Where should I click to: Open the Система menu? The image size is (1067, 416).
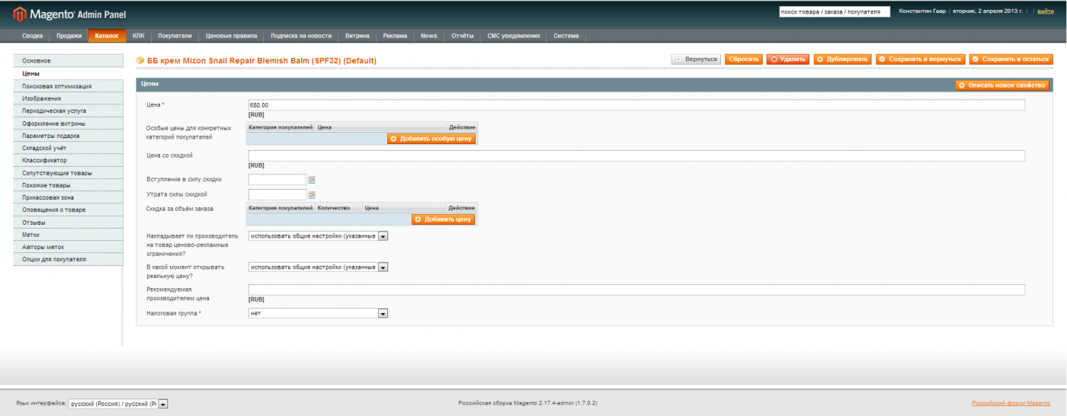[x=566, y=36]
